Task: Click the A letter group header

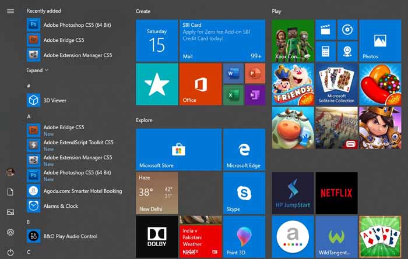Action: 29,116
